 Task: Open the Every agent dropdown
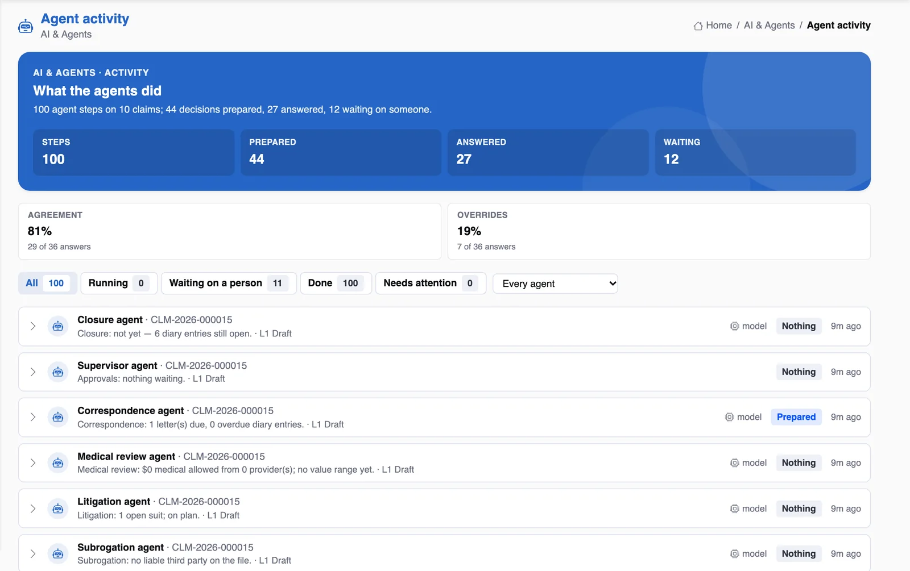[x=555, y=284]
